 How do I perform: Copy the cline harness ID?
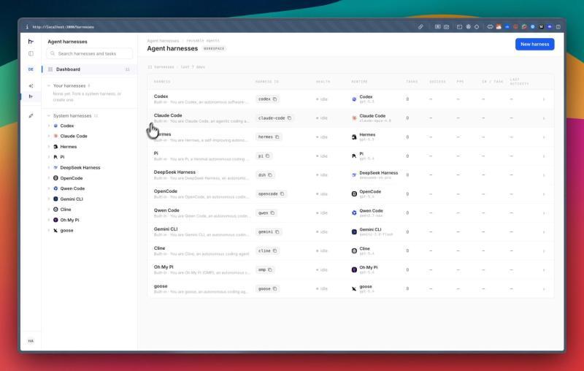275,250
